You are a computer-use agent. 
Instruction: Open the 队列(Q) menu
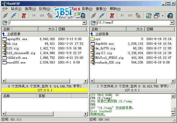pyautogui.click(x=45, y=9)
